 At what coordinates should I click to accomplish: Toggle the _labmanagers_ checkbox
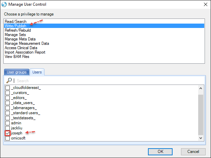tap(7, 108)
